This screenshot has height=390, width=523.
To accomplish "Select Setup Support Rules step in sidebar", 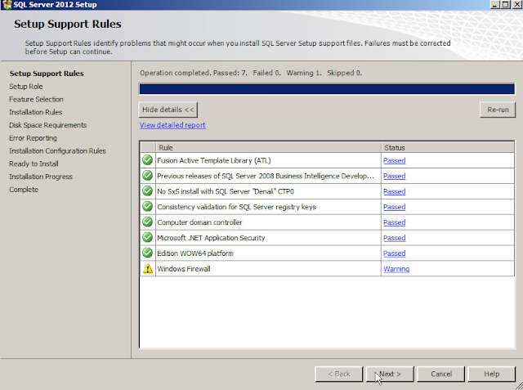I will pos(47,74).
